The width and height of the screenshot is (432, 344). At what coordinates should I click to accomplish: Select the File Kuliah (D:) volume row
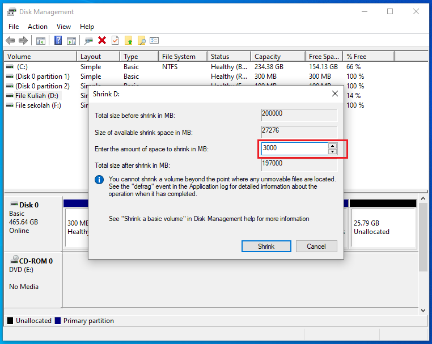[x=37, y=96]
